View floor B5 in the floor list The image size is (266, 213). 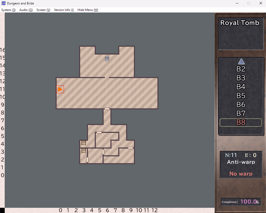(241, 96)
